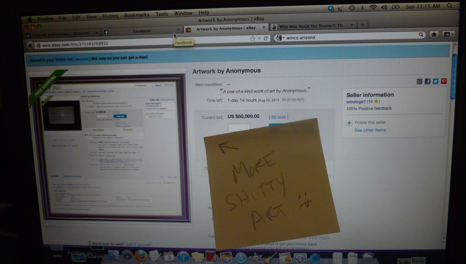This screenshot has width=466, height=264.
Task: Share listing via Facebook icon
Action: (427, 81)
